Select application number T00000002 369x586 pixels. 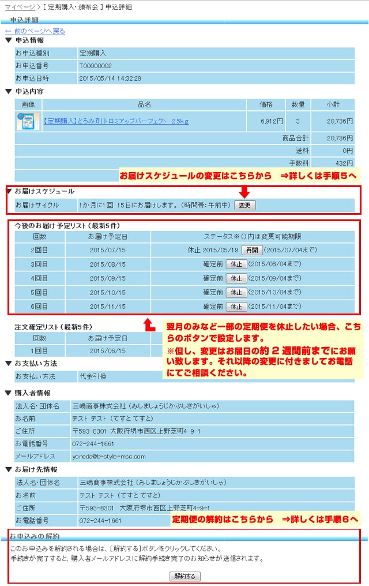(x=96, y=66)
